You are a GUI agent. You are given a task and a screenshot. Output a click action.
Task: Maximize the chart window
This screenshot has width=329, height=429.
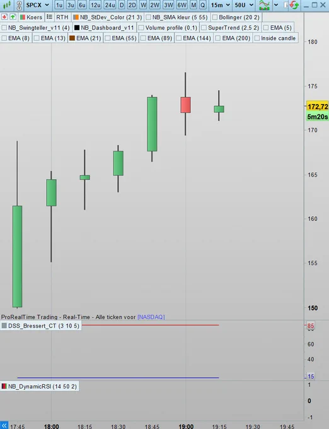click(x=315, y=5)
